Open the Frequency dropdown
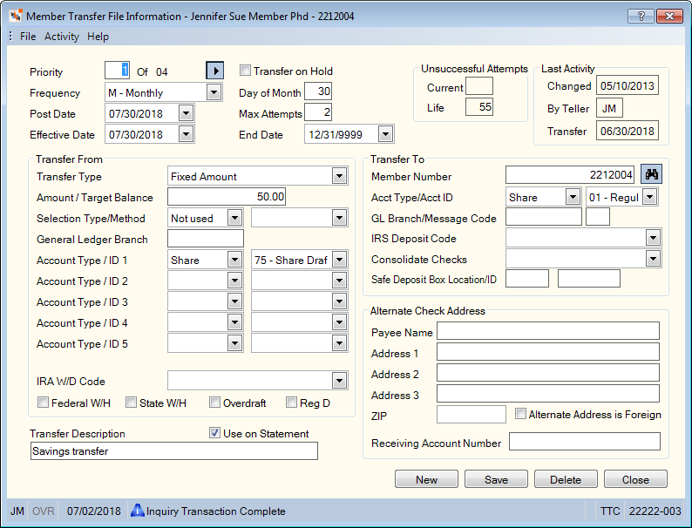This screenshot has width=692, height=528. 214,92
